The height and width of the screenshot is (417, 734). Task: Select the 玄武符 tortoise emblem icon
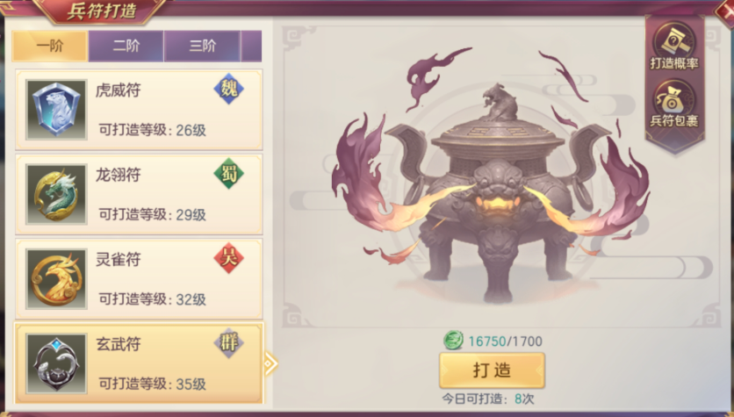(56, 363)
